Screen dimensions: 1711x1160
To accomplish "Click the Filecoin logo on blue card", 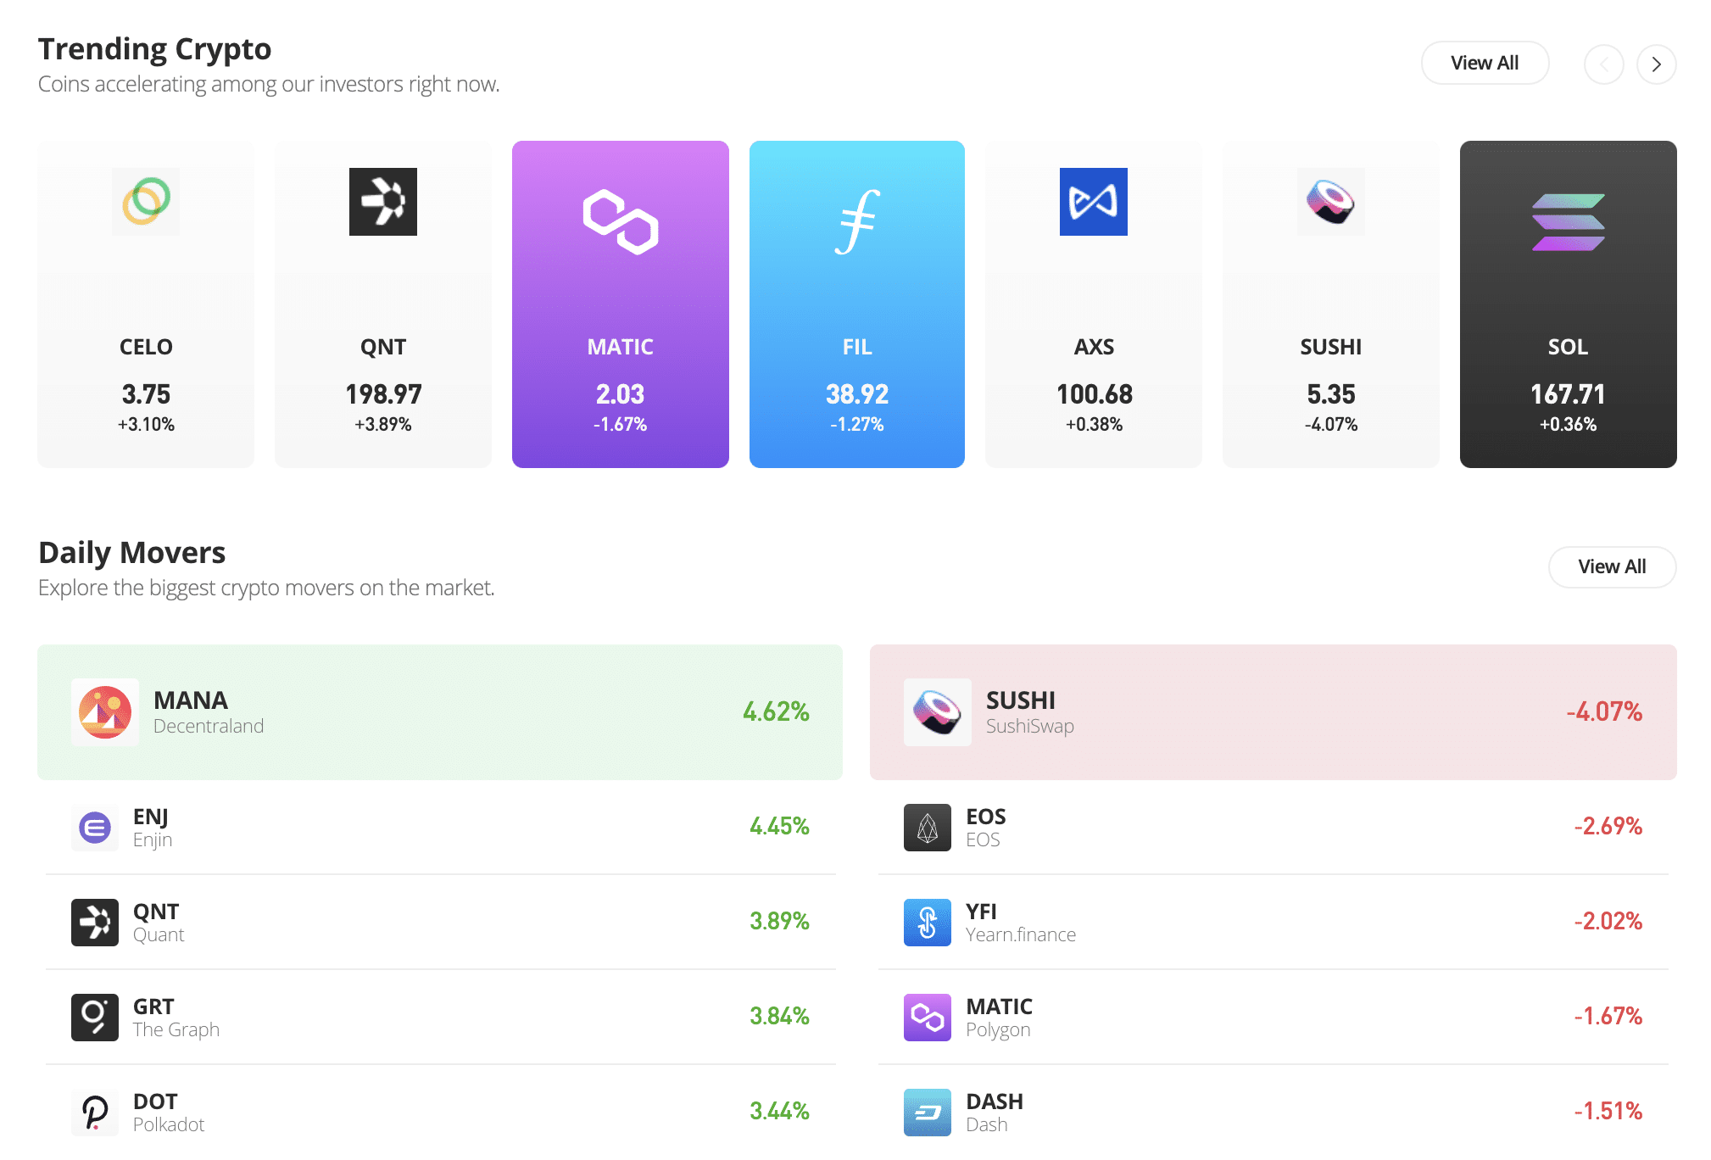I will coord(857,222).
